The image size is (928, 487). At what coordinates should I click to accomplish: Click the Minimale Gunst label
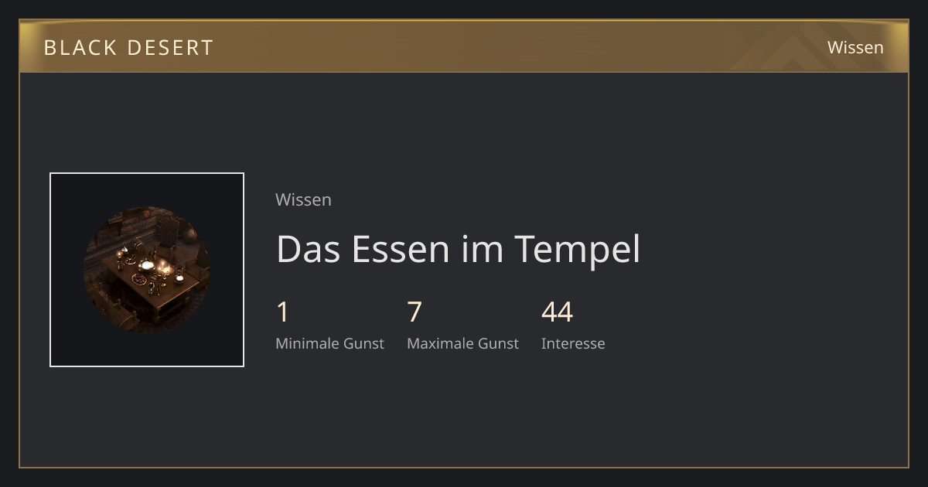tap(329, 343)
